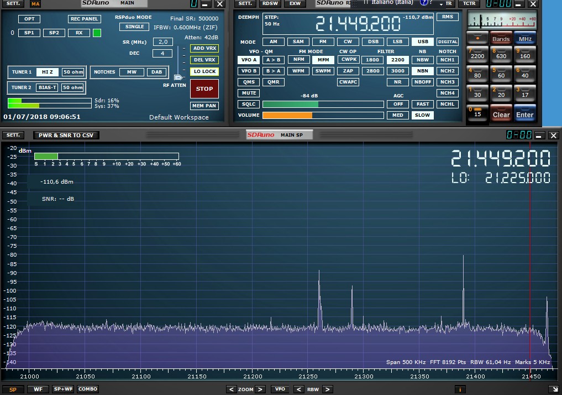Toggle the USB mode
Viewport: 562px width, 395px height.
pos(423,41)
